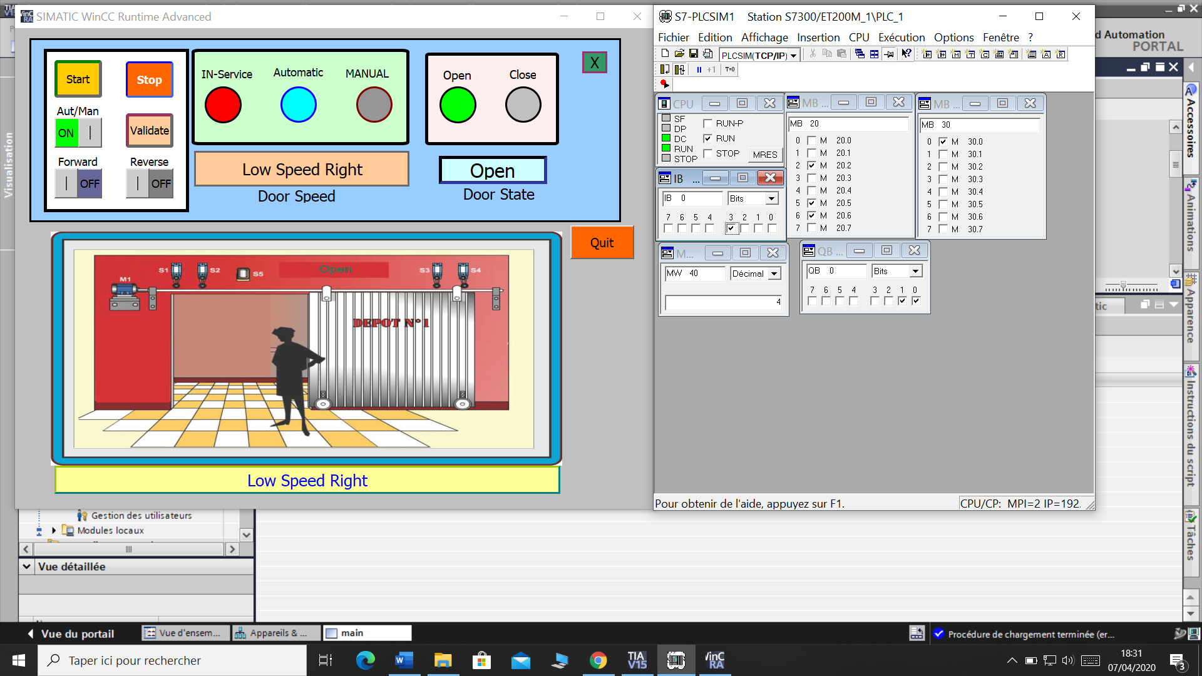This screenshot has width=1202, height=676.
Task: Insert a timer (T) window icon
Action: (x=970, y=54)
